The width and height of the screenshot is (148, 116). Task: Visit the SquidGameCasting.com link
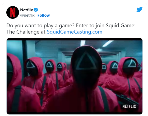75,32
